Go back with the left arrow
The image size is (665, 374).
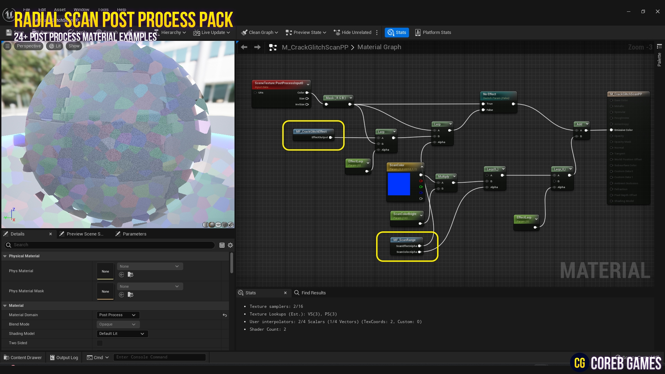pyautogui.click(x=244, y=47)
